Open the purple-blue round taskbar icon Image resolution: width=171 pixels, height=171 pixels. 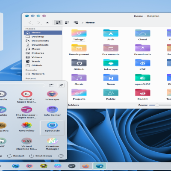point(58,166)
